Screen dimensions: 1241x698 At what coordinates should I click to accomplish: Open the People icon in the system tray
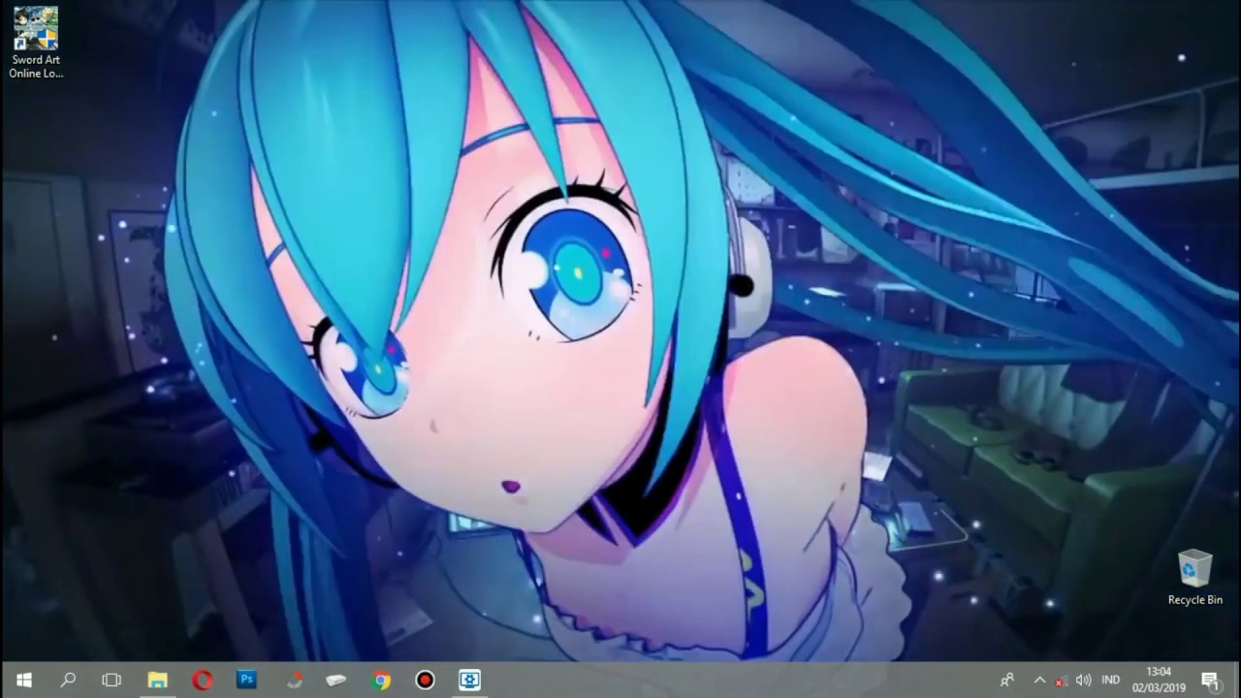pos(1007,680)
